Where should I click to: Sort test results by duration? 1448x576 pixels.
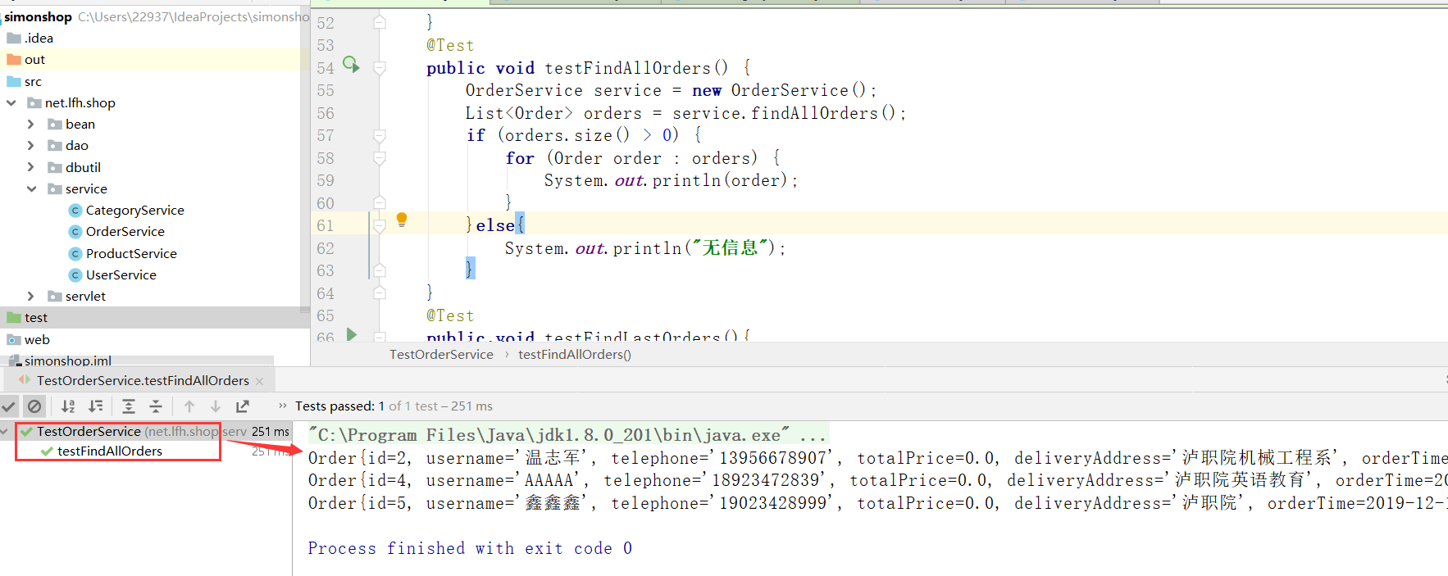96,406
